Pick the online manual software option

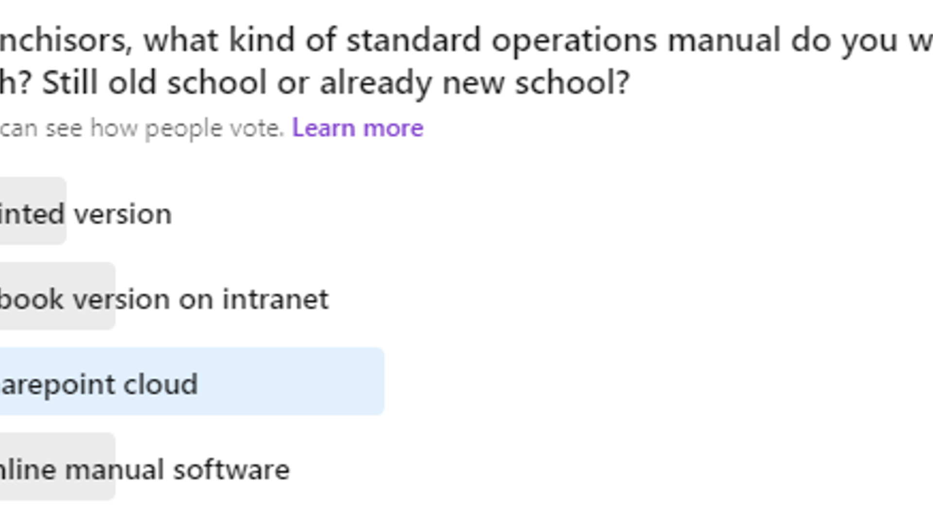point(144,470)
